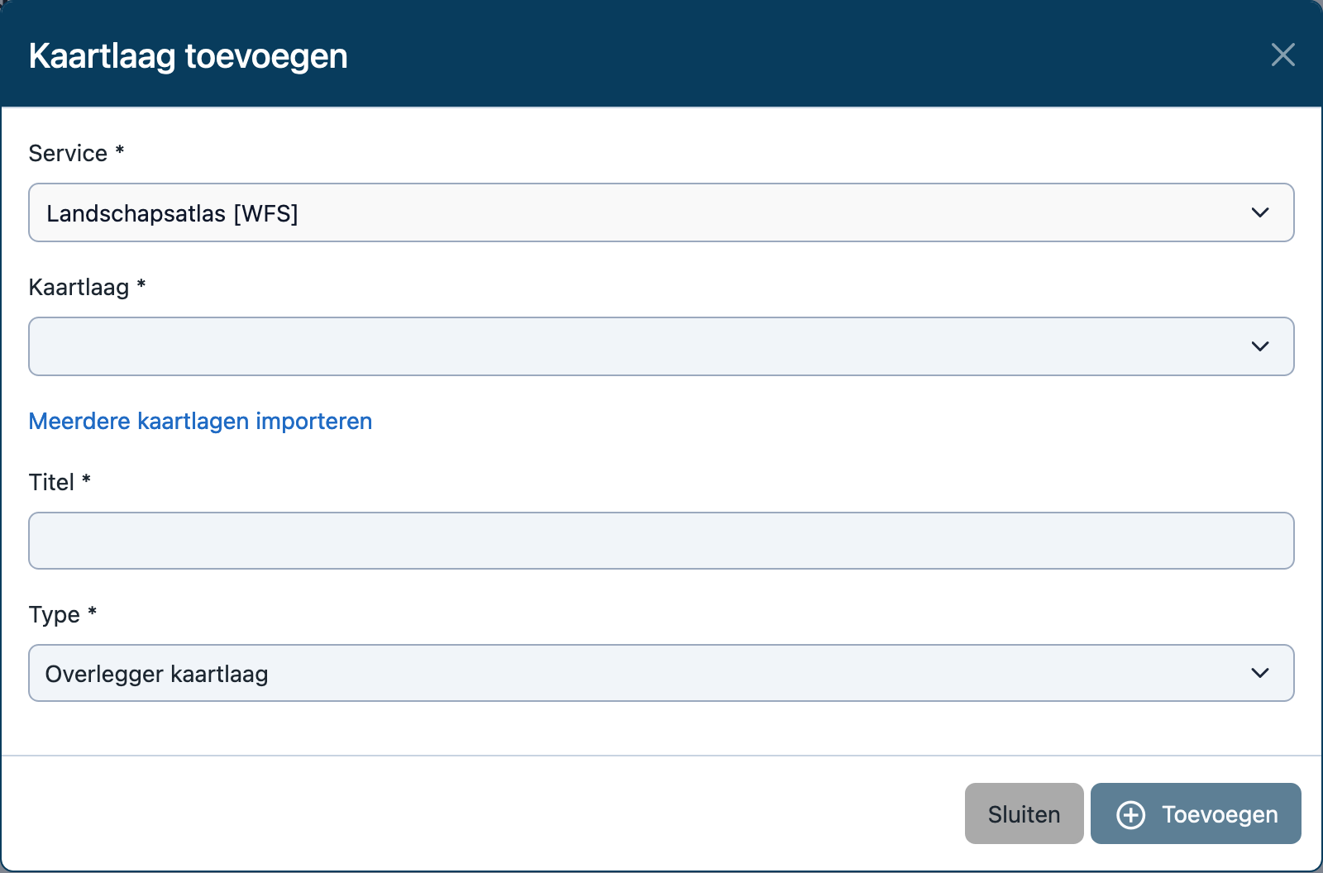Click the chevron arrow on Type dropdown
This screenshot has width=1323, height=873.
[x=1259, y=673]
